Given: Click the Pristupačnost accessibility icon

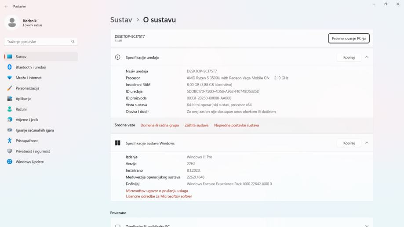Looking at the screenshot, I should (10, 141).
